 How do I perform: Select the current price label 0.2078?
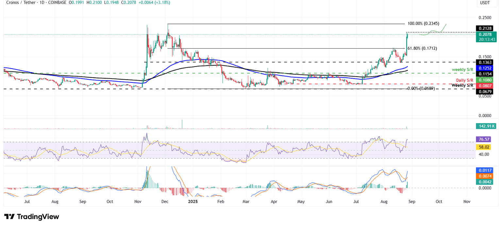(485, 34)
